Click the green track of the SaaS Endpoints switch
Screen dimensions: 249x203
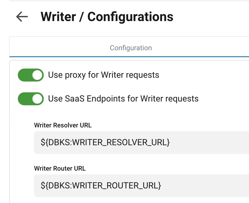pos(24,99)
